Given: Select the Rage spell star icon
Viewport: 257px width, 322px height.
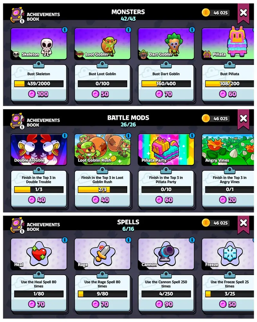Looking at the screenshot, I should tap(102, 254).
